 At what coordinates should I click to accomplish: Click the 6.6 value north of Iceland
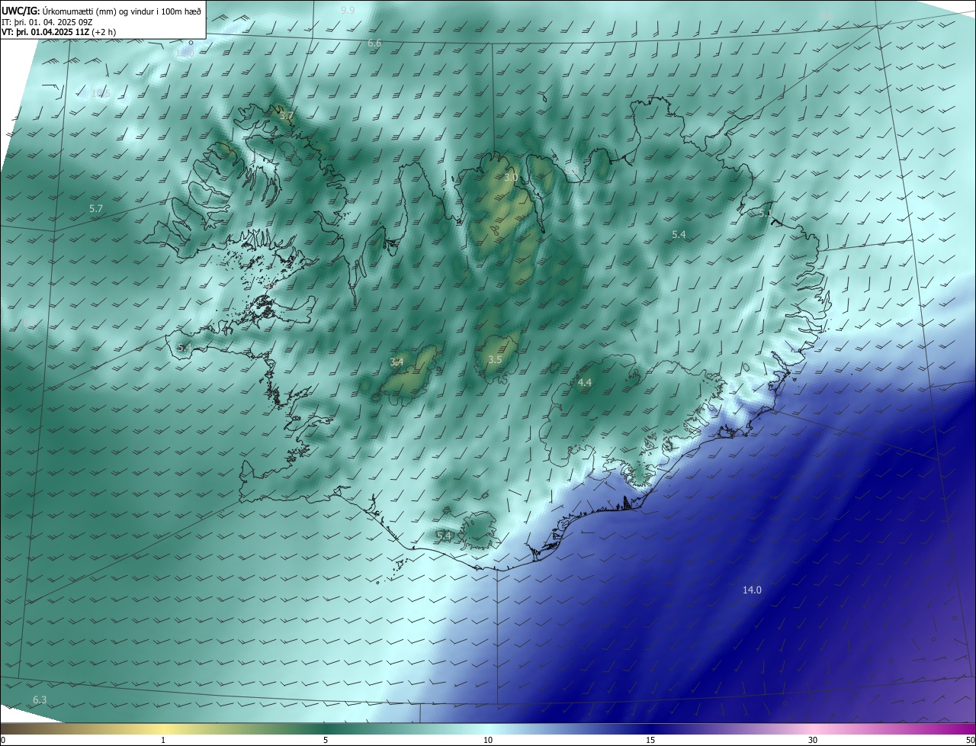coord(374,43)
